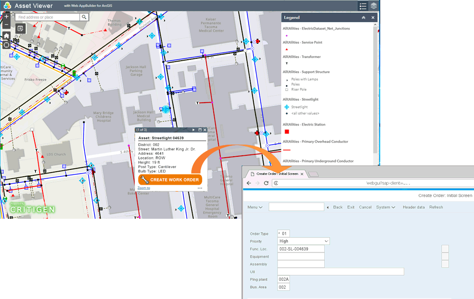Viewport: 474px width, 299px height.
Task: Open the Layer List stack icon in header
Action: (374, 6)
